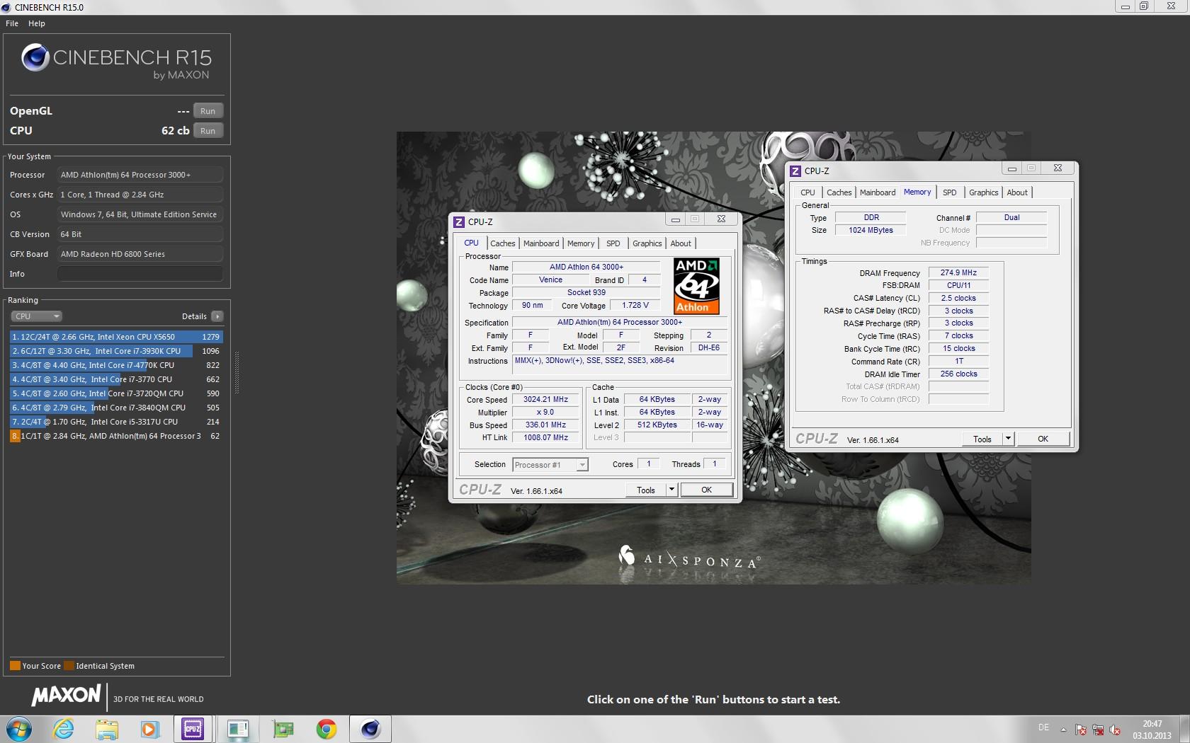Image resolution: width=1190 pixels, height=743 pixels.
Task: Run the OpenGL benchmark
Action: [x=208, y=111]
